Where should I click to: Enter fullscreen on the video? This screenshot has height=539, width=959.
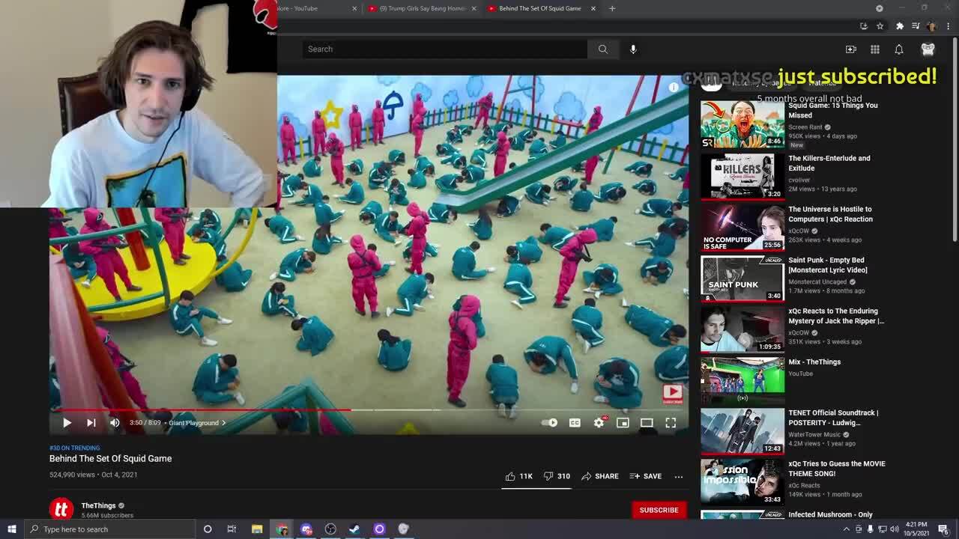[x=671, y=423]
